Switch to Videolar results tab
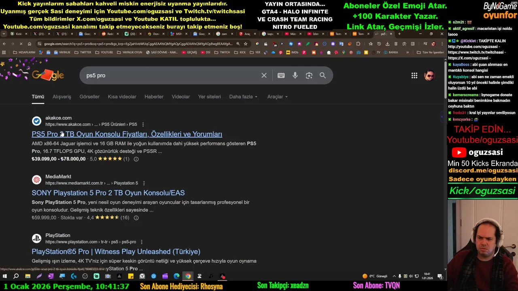Viewport: 518px width, 291px height. click(x=180, y=97)
